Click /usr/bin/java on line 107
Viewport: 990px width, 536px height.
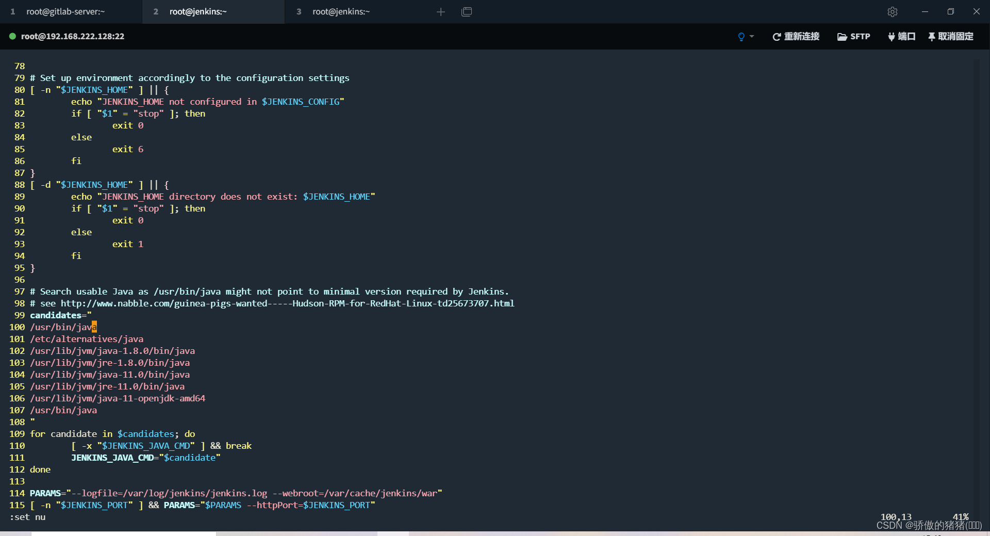(x=63, y=410)
